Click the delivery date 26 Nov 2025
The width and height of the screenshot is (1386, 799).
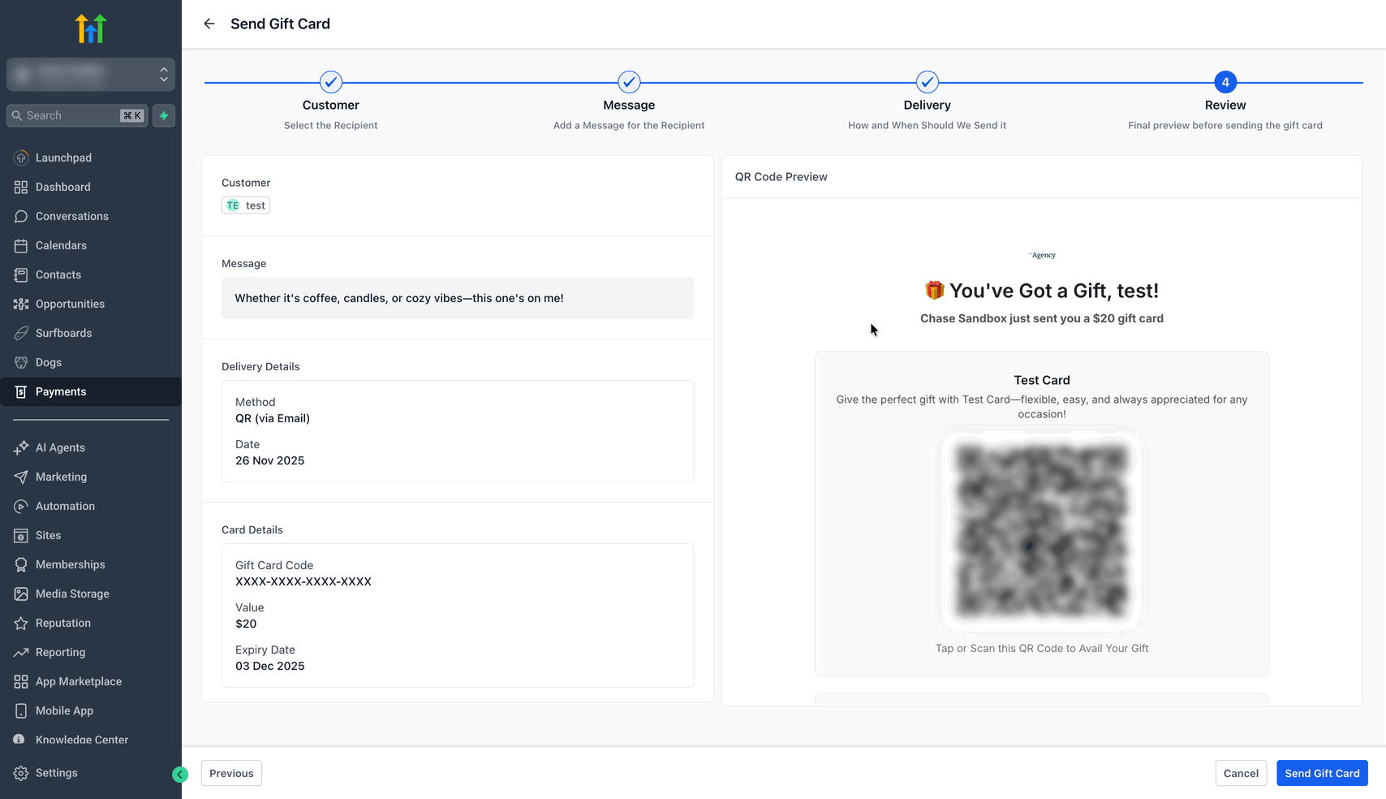(270, 460)
